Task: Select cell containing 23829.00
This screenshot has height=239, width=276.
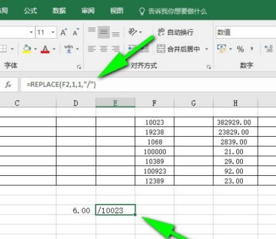Action: click(x=236, y=132)
